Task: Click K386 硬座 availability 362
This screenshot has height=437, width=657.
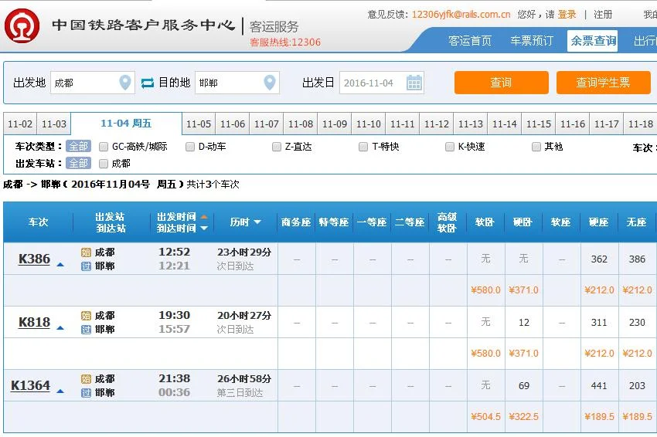Action: (x=599, y=259)
